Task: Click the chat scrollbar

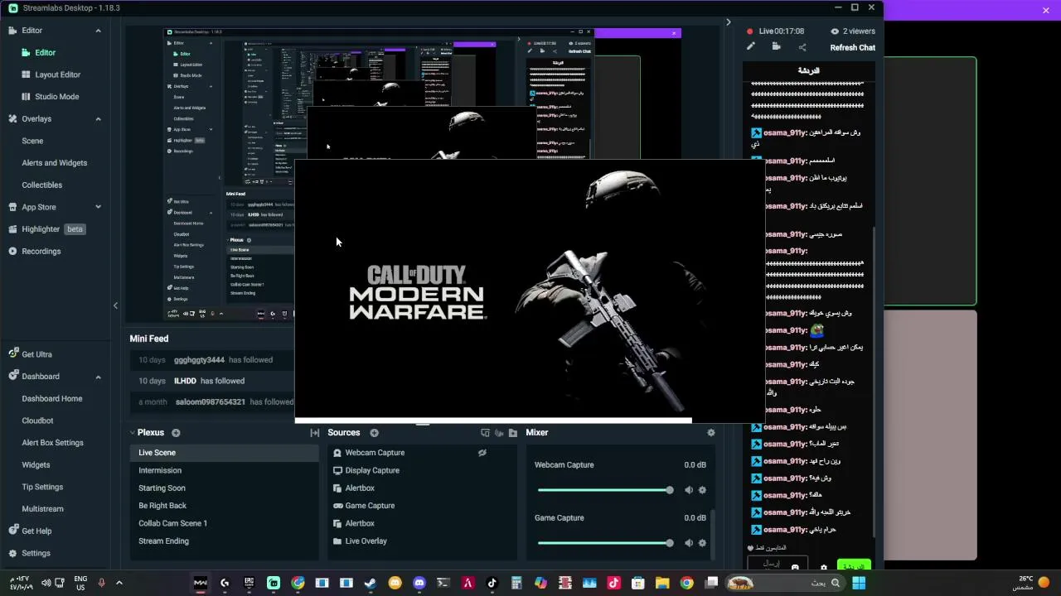Action: coord(875,381)
